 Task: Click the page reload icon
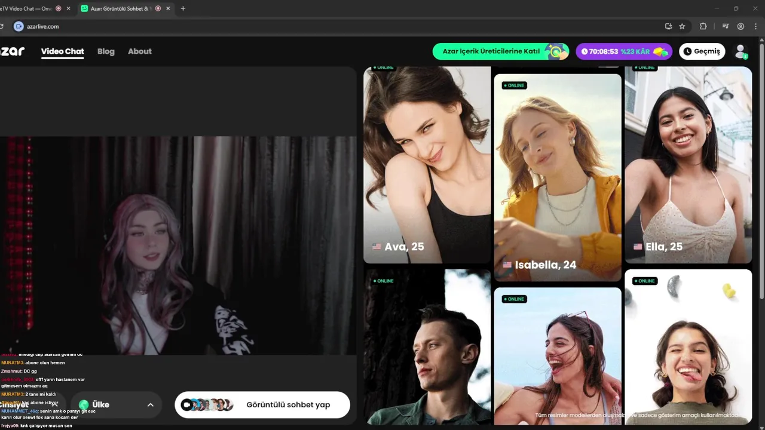tap(2, 26)
